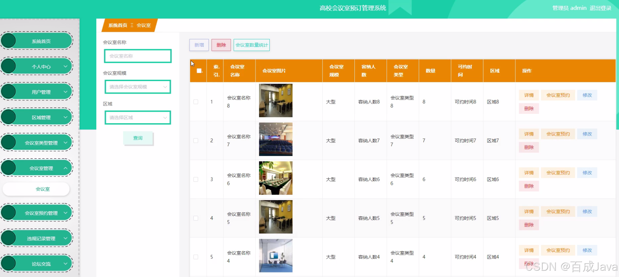Expand the 违规记录管理 sidebar menu

37,238
